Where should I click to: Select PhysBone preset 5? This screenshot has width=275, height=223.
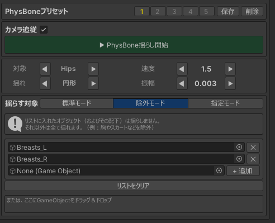(207, 12)
